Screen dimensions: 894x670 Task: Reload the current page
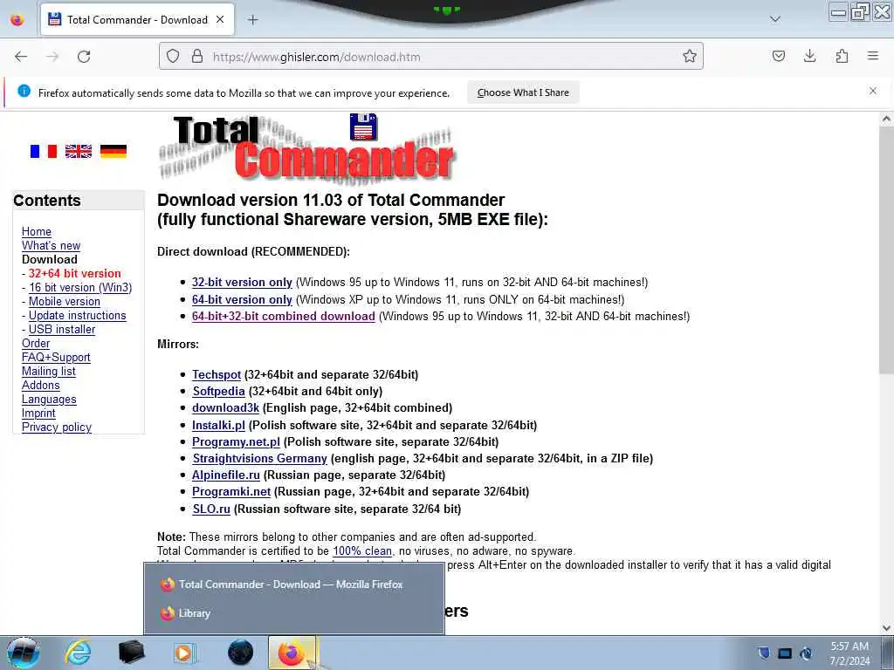pyautogui.click(x=84, y=57)
